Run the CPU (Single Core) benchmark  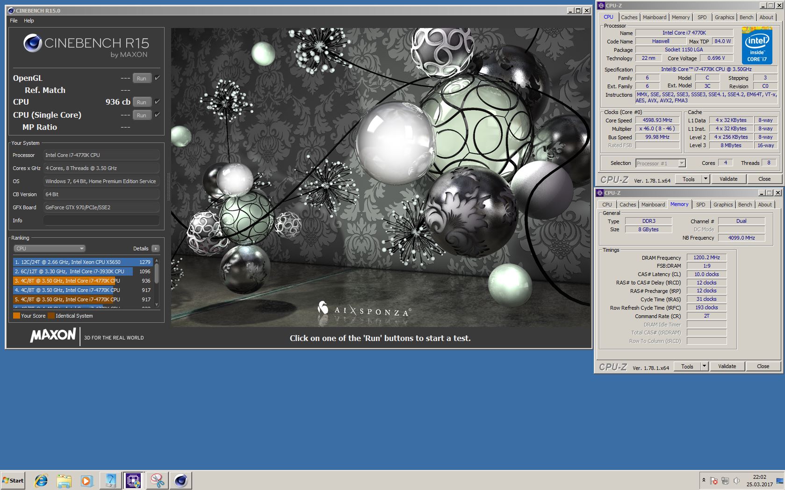point(142,115)
